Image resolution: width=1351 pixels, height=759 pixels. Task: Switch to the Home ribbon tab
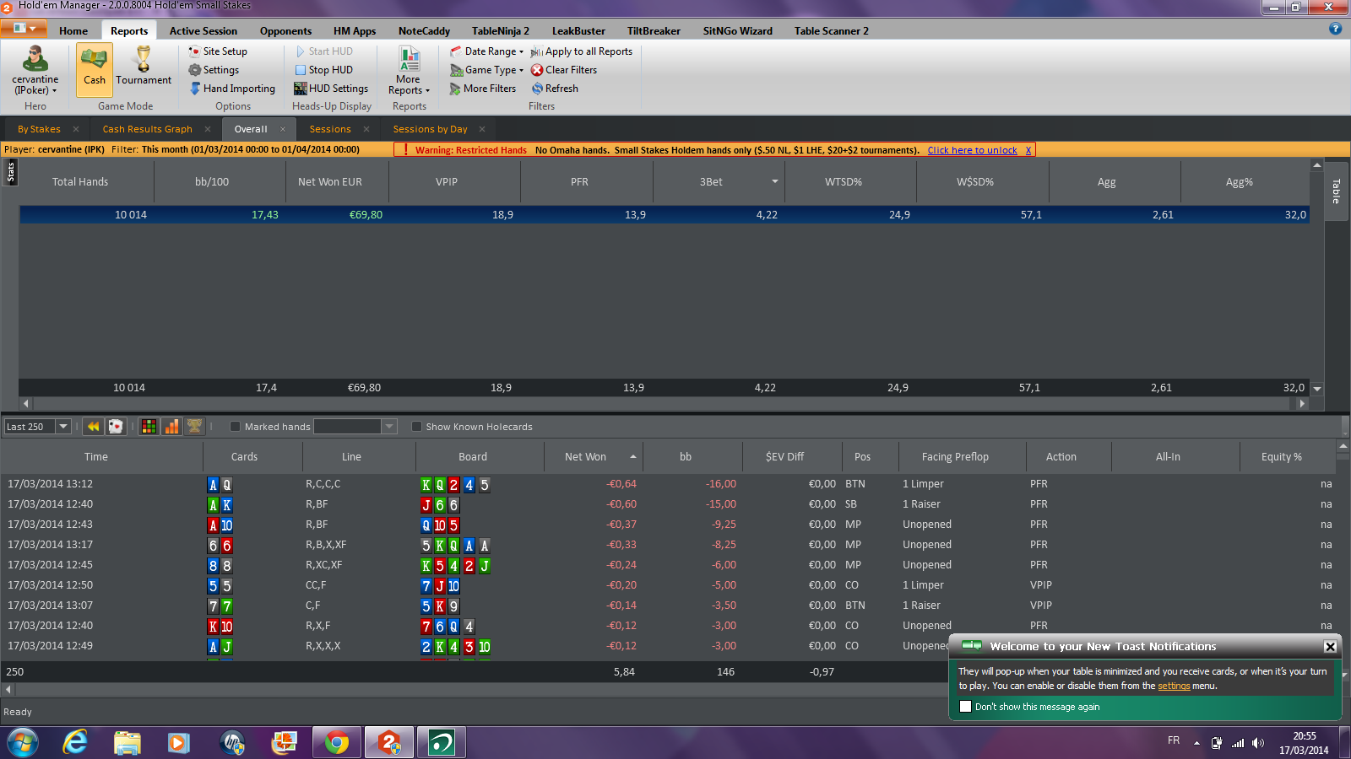(73, 31)
